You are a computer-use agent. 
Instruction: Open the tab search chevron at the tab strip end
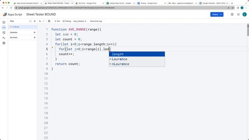[246, 3]
